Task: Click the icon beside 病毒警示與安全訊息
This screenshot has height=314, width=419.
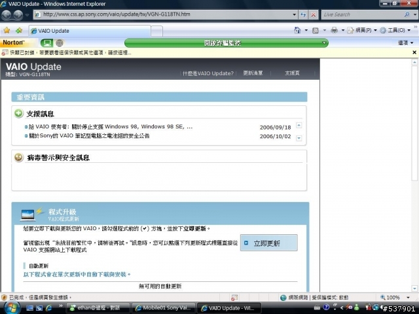Action: [x=19, y=157]
